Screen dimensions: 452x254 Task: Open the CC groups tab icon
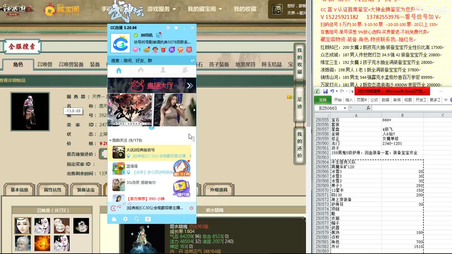coord(185,70)
